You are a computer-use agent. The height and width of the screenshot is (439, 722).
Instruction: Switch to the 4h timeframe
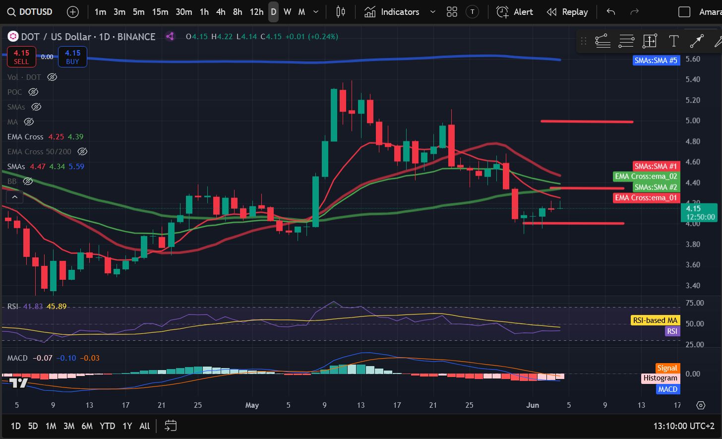[x=221, y=12]
